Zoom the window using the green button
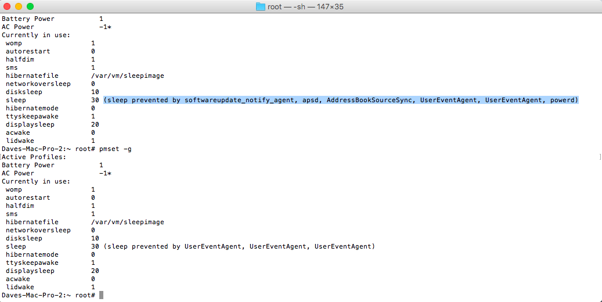The width and height of the screenshot is (602, 302). click(x=30, y=6)
